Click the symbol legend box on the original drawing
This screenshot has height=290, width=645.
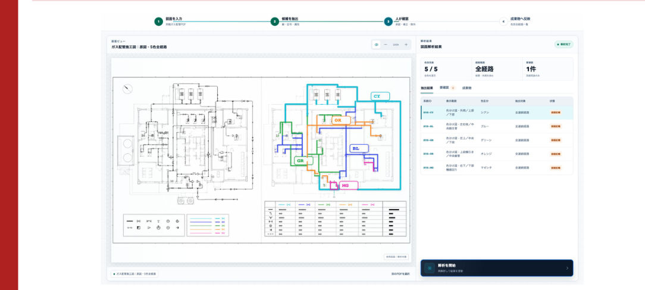[154, 225]
